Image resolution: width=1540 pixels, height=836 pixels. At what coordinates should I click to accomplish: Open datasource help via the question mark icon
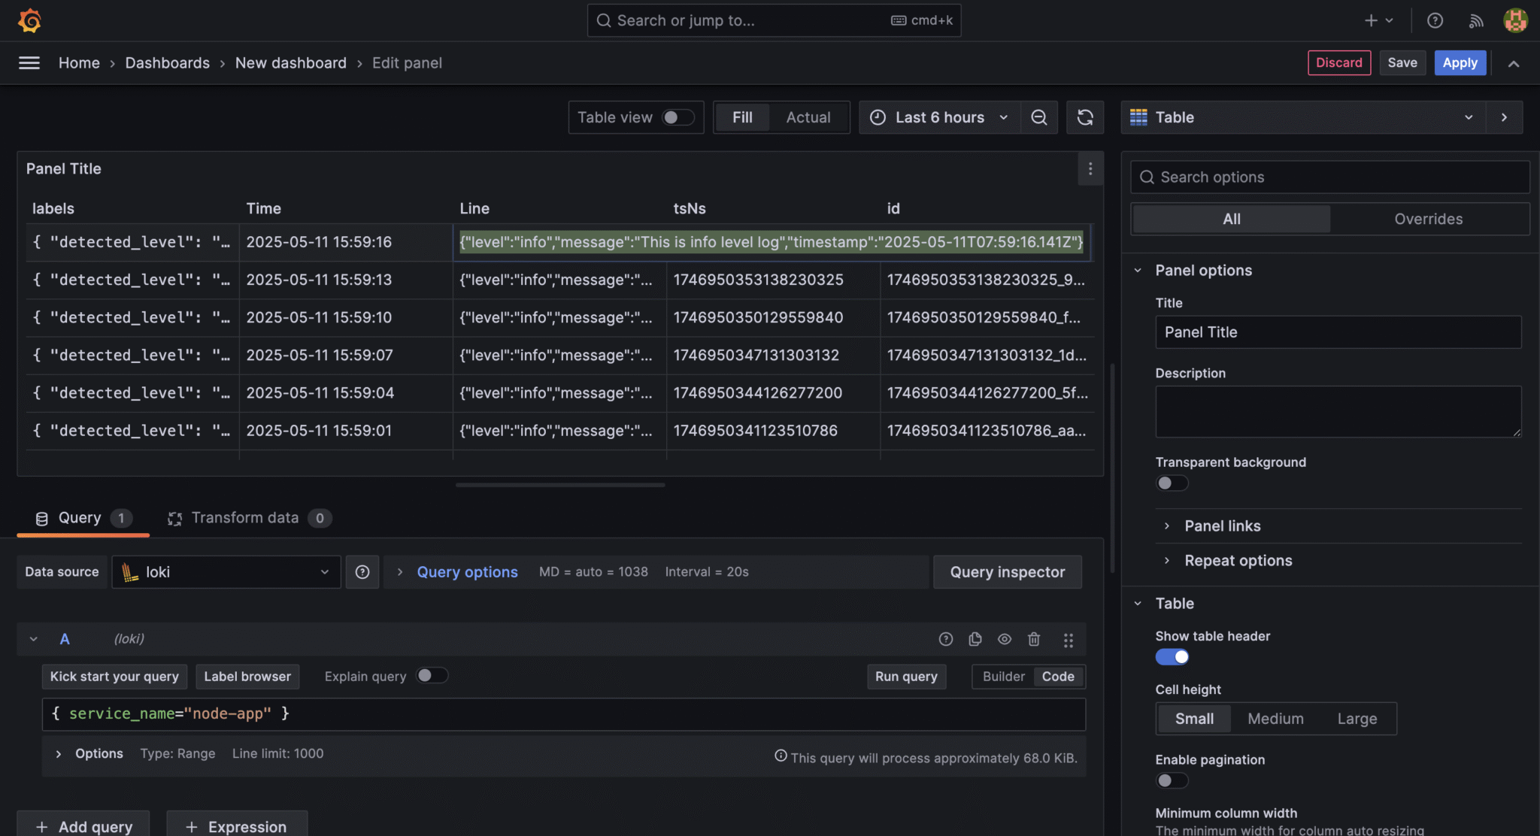click(x=362, y=572)
